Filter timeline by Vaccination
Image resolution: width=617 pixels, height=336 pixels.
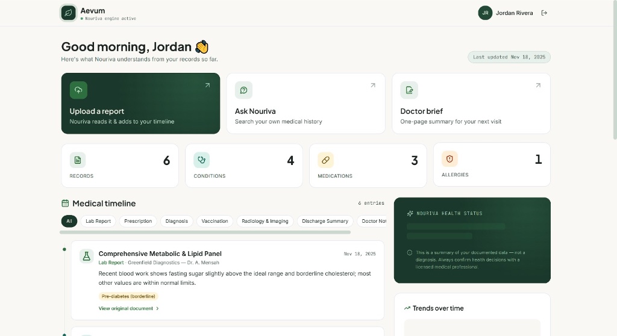point(215,221)
